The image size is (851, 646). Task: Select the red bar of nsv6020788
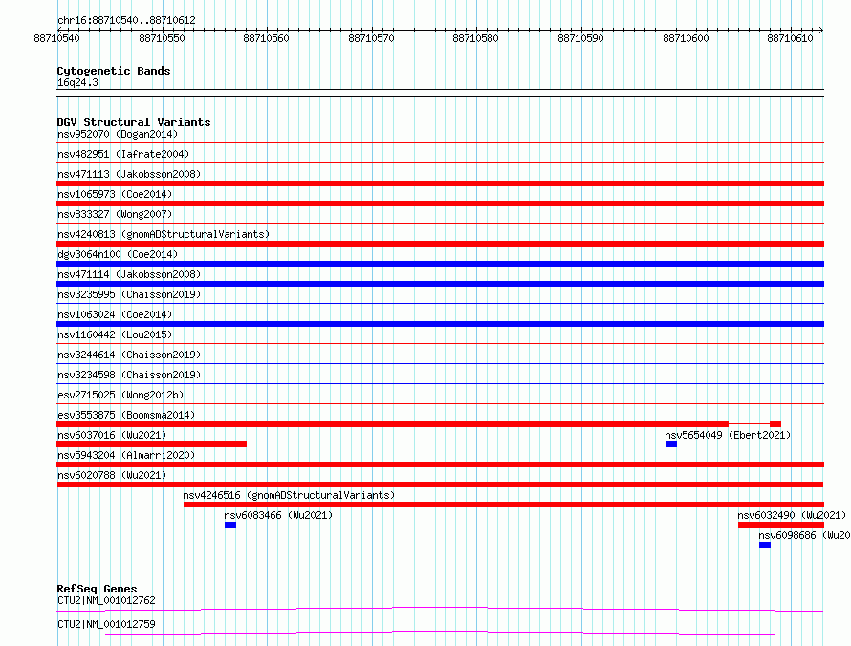pyautogui.click(x=440, y=484)
